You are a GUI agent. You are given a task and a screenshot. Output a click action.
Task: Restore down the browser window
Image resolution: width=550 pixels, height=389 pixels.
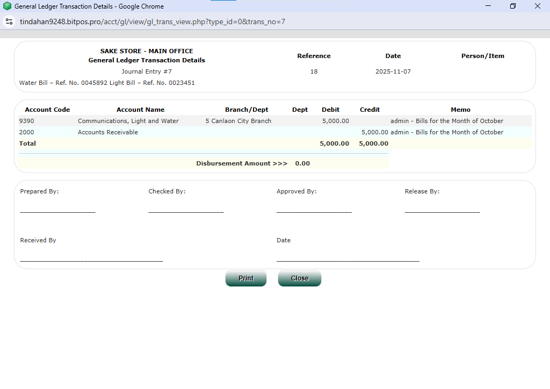click(512, 6)
